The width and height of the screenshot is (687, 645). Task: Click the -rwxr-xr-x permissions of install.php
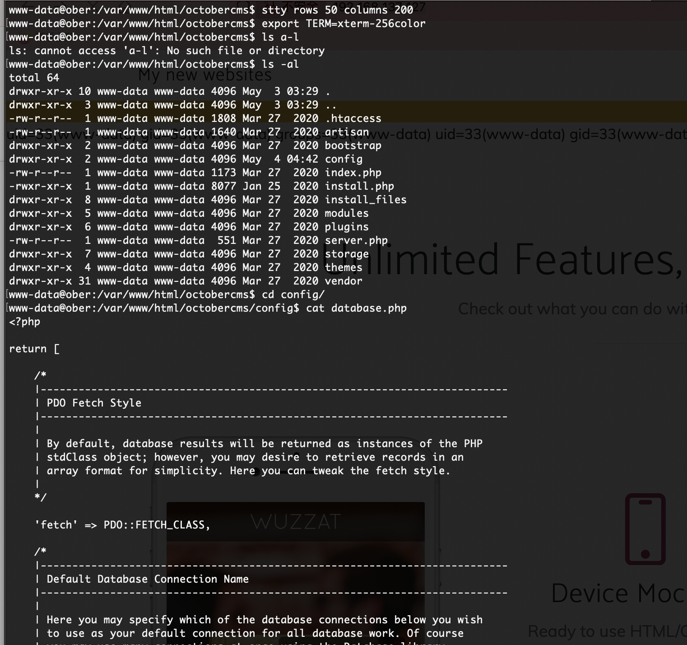[x=40, y=186]
